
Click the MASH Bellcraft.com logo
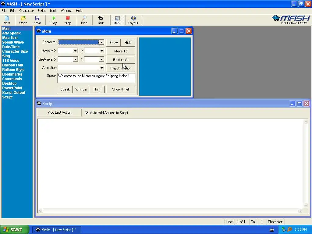[291, 20]
